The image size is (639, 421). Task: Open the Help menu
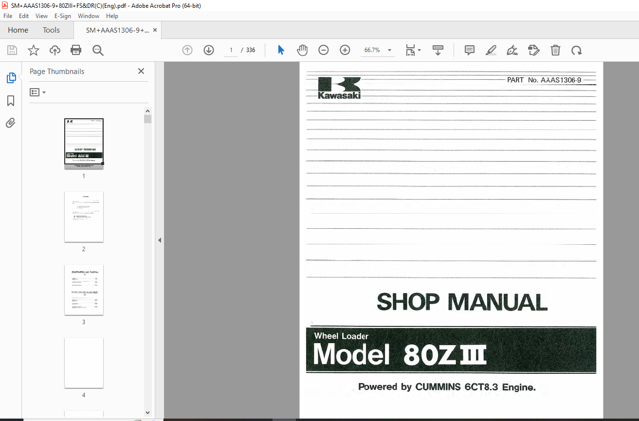tap(112, 16)
